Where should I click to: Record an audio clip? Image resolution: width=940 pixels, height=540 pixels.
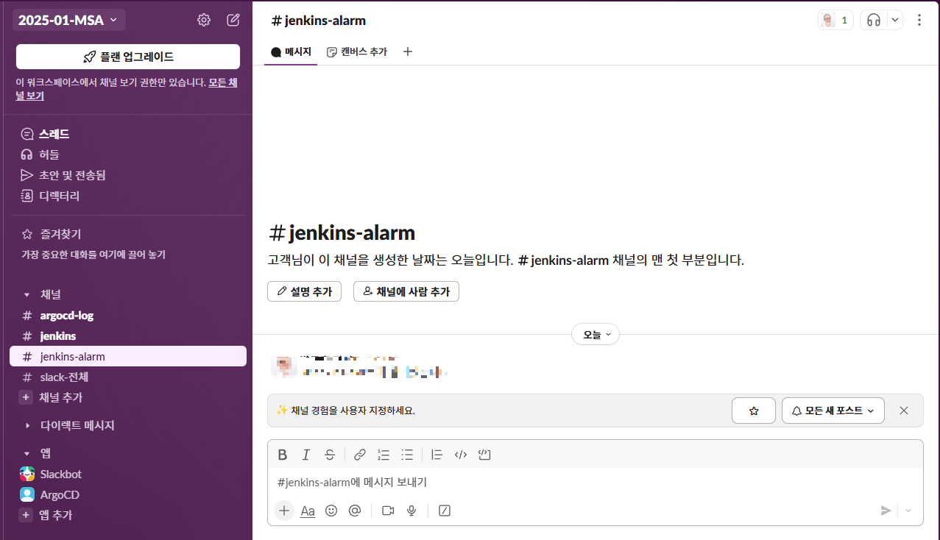point(411,511)
